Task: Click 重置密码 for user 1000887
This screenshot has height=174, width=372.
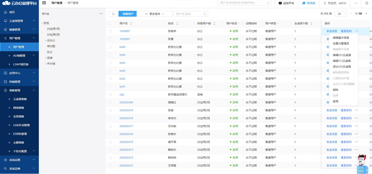Action: (x=346, y=31)
